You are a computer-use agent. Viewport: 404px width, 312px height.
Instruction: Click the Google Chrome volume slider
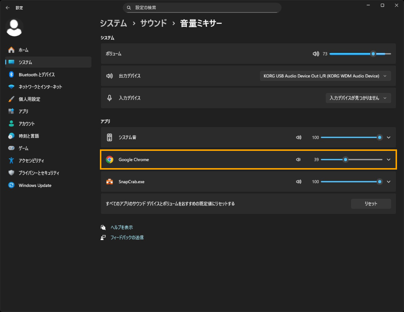click(352, 160)
